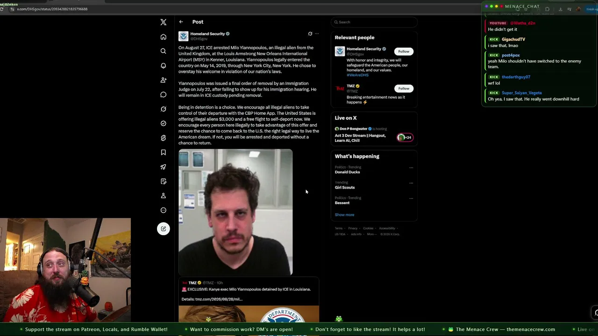Go back using the Post header arrow

[181, 22]
